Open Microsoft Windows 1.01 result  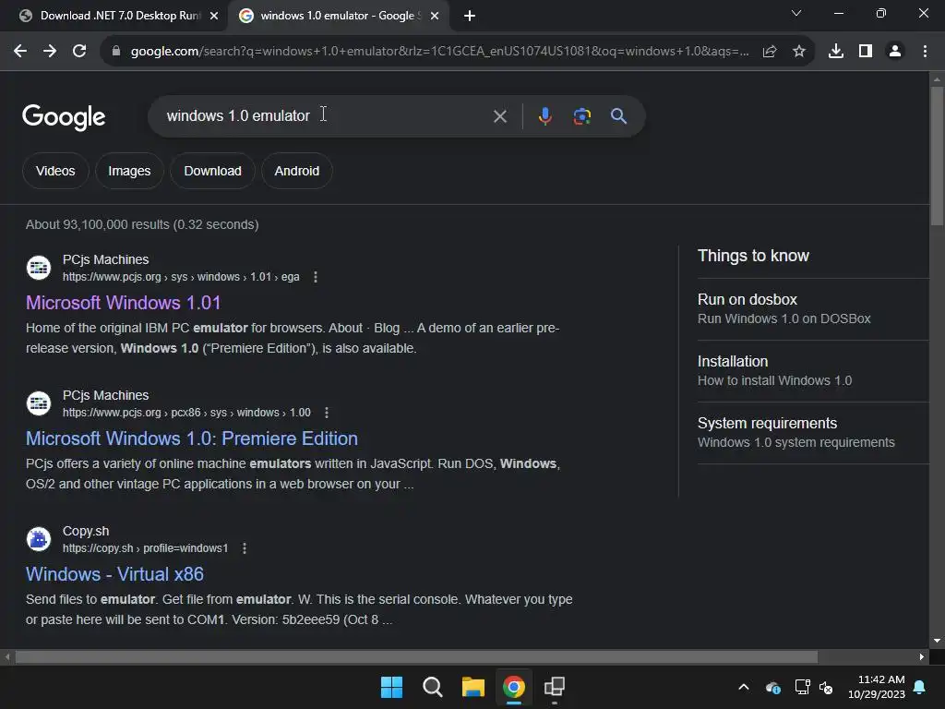tap(123, 303)
